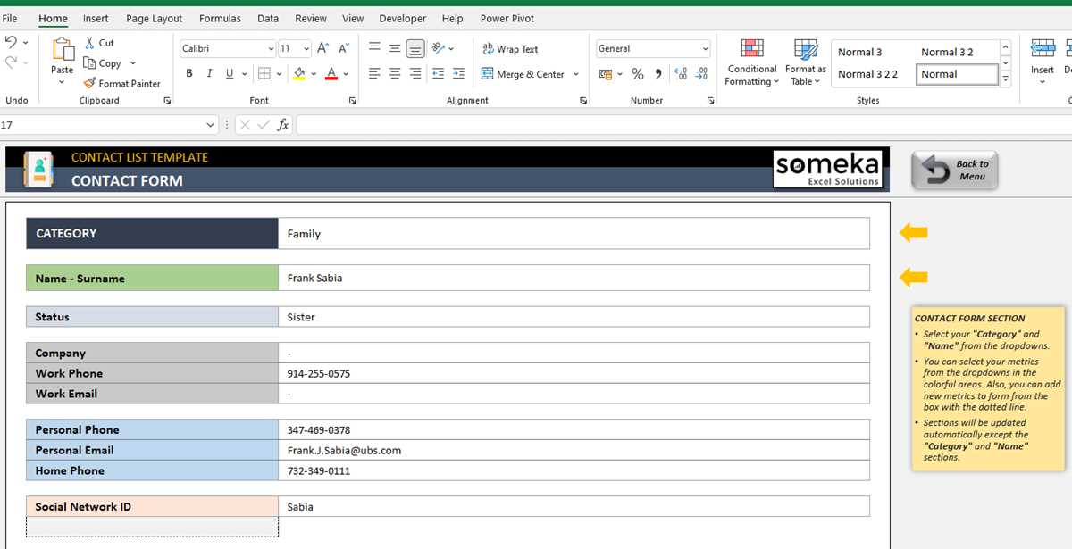Click the Format Painter brush icon
This screenshot has height=549, width=1072.
pos(90,83)
